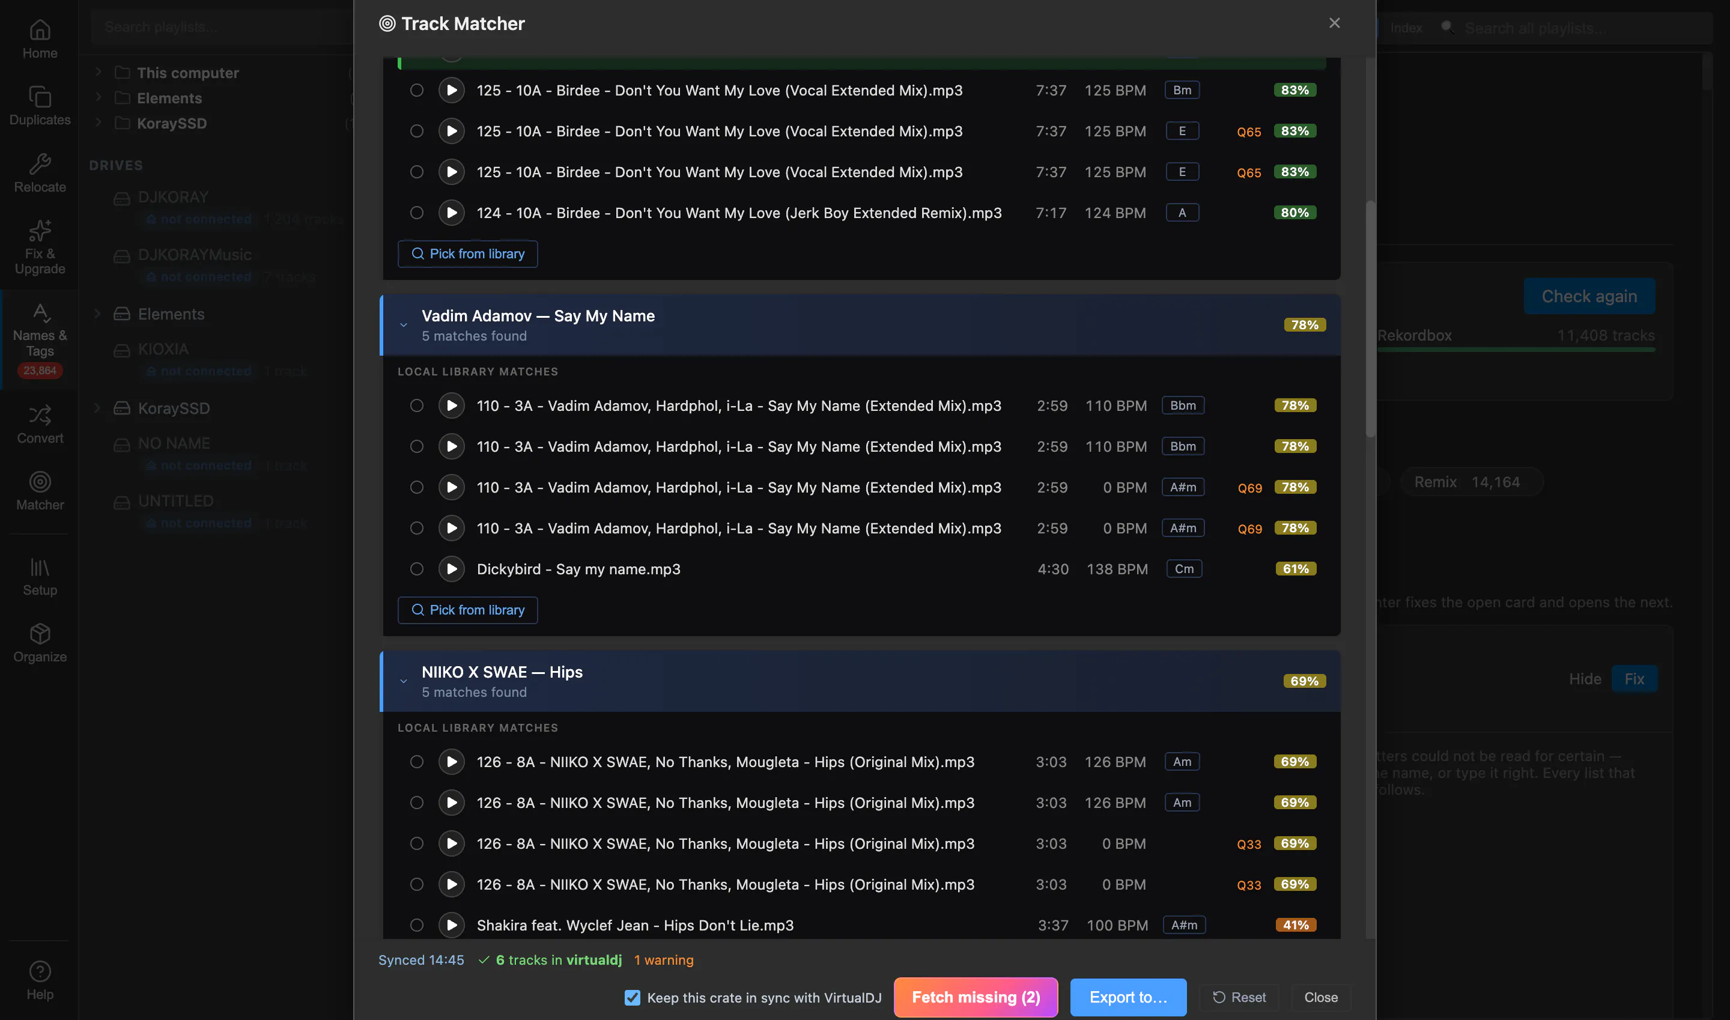The image size is (1730, 1020).
Task: Play Shakira Hips Don't Lie preview
Action: click(452, 925)
